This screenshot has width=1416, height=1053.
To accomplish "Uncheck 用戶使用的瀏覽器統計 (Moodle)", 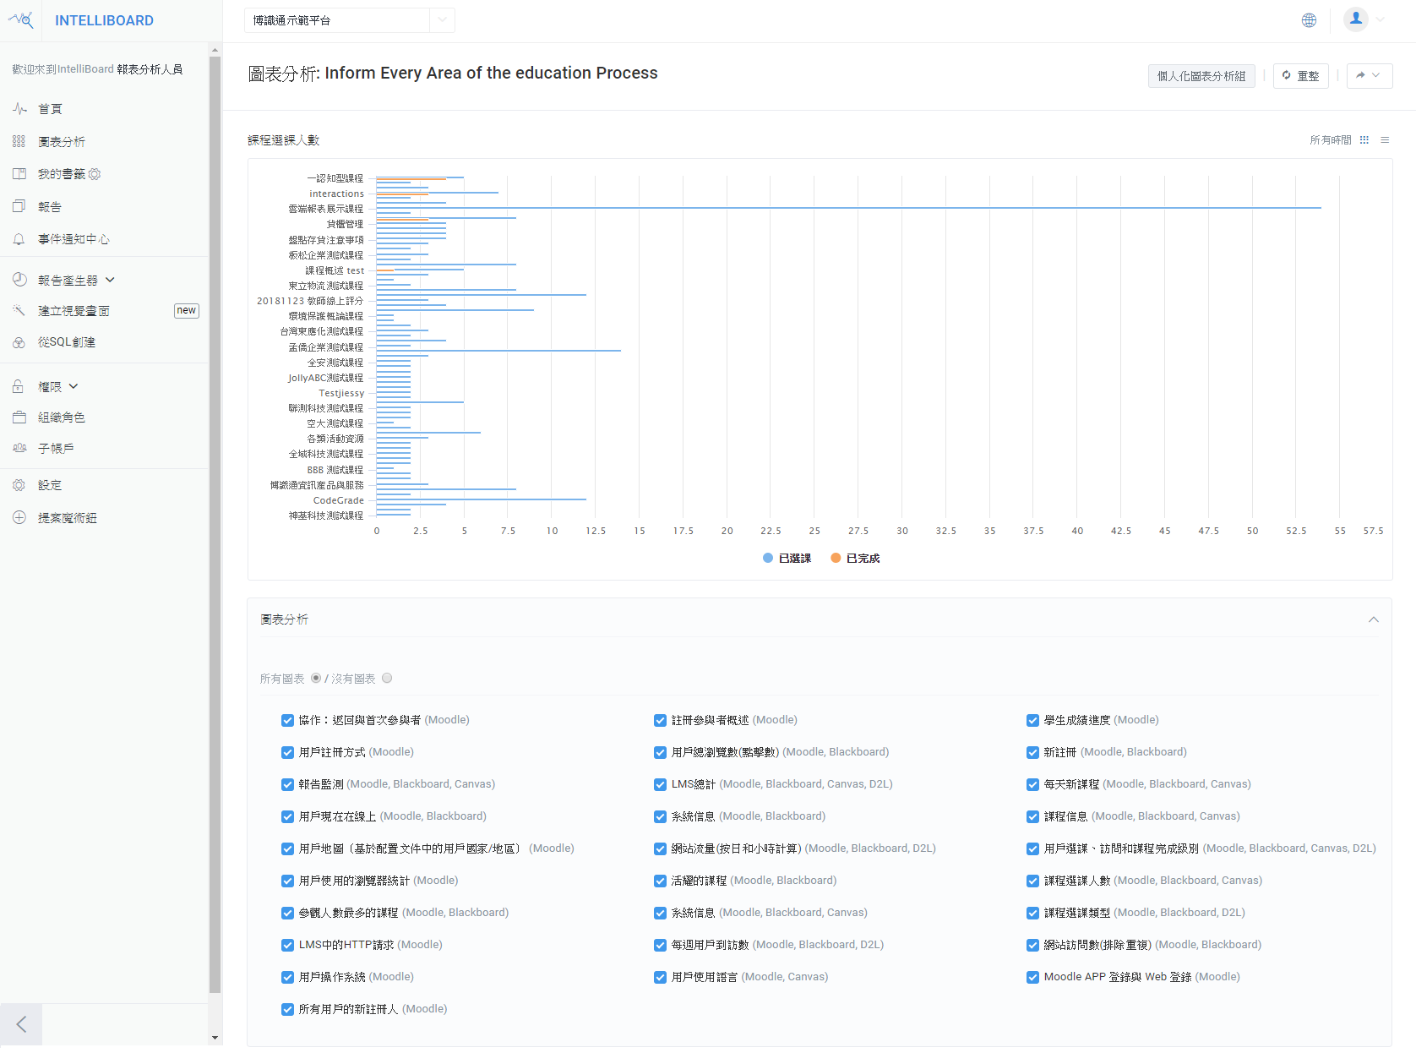I will point(287,881).
